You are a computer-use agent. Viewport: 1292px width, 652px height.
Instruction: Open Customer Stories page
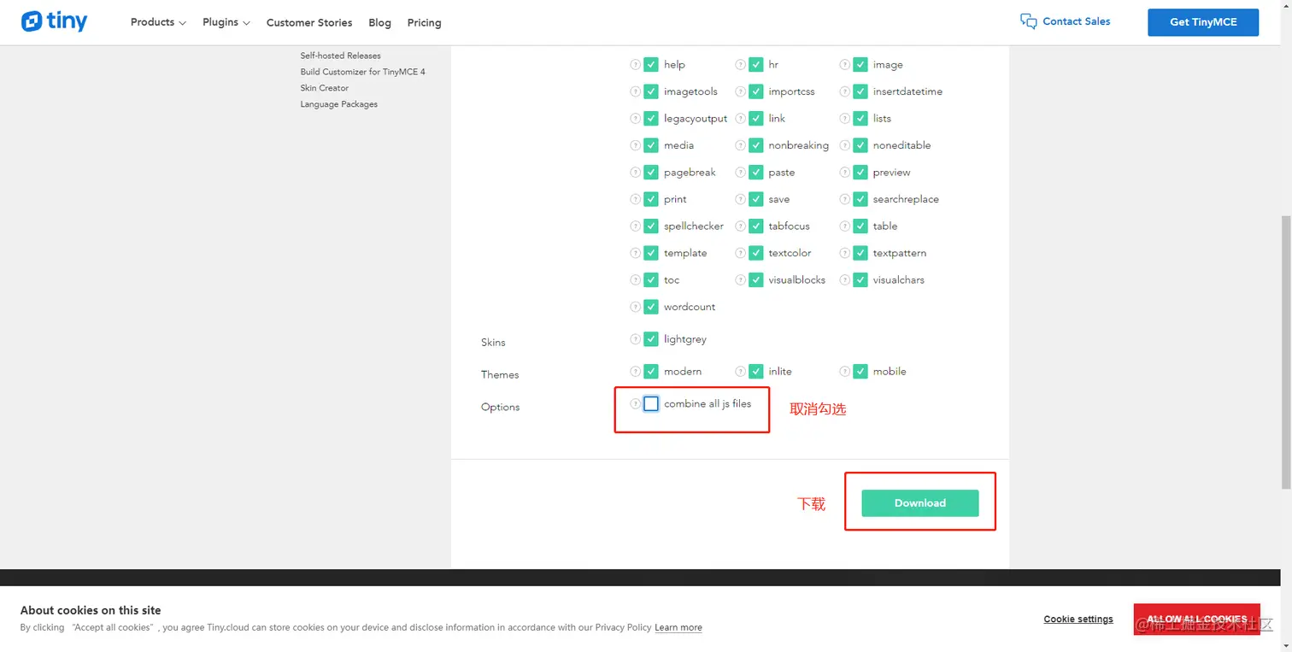pyautogui.click(x=309, y=23)
